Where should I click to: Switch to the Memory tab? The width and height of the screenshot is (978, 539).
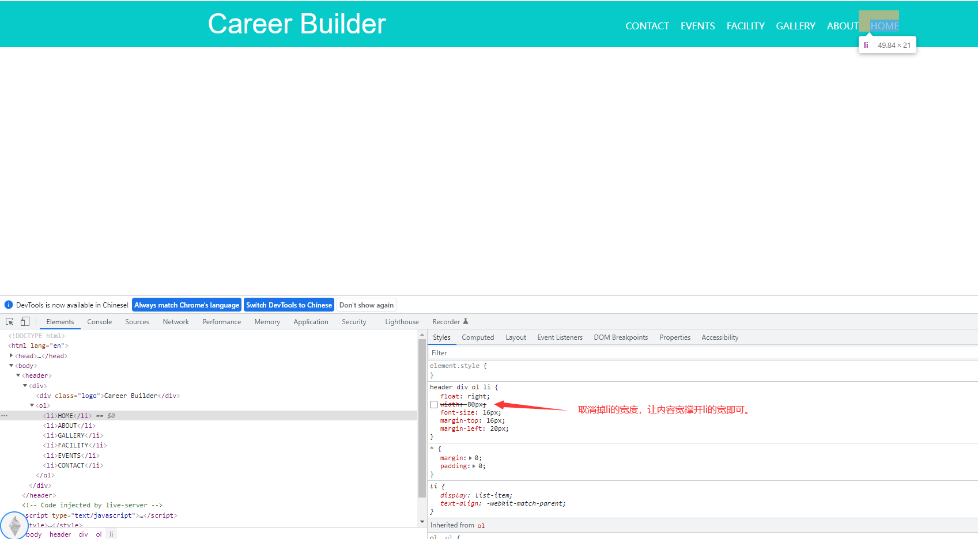point(267,322)
